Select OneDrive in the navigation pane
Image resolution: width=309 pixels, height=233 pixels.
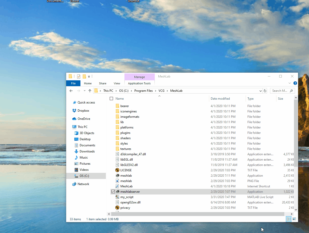[x=84, y=119]
